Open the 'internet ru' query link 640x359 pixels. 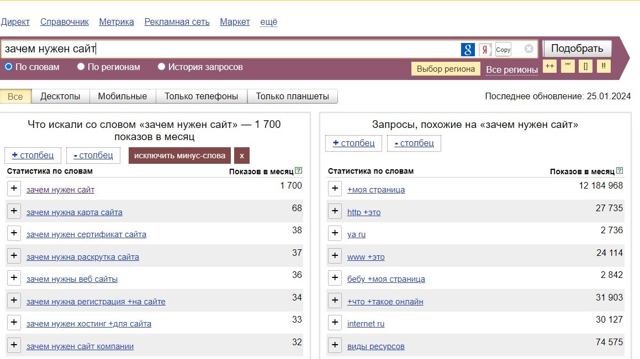(366, 324)
